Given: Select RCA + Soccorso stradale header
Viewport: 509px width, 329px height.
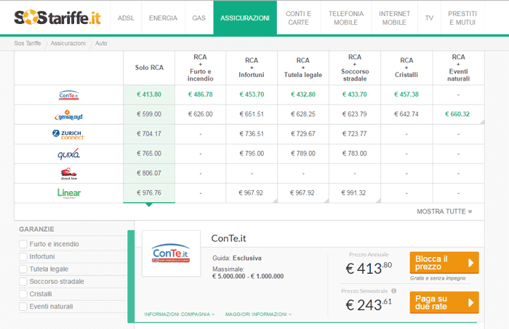Looking at the screenshot, I should coord(355,68).
